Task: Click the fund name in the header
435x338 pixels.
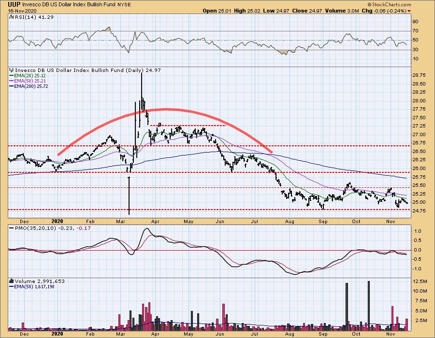Action: (x=69, y=5)
